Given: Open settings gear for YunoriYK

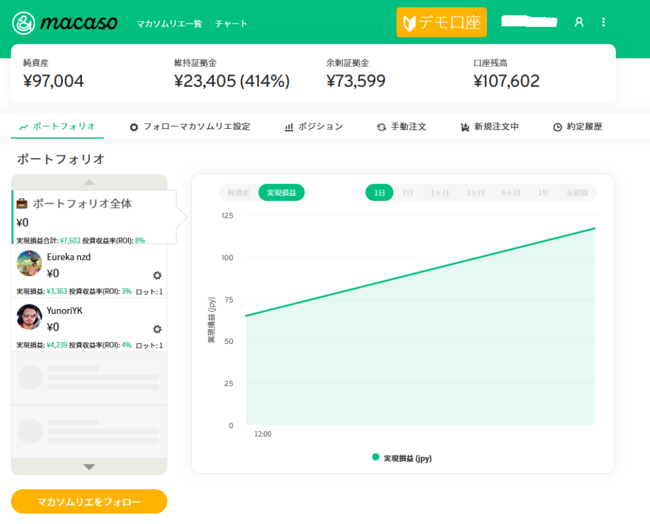Looking at the screenshot, I should coord(157,329).
